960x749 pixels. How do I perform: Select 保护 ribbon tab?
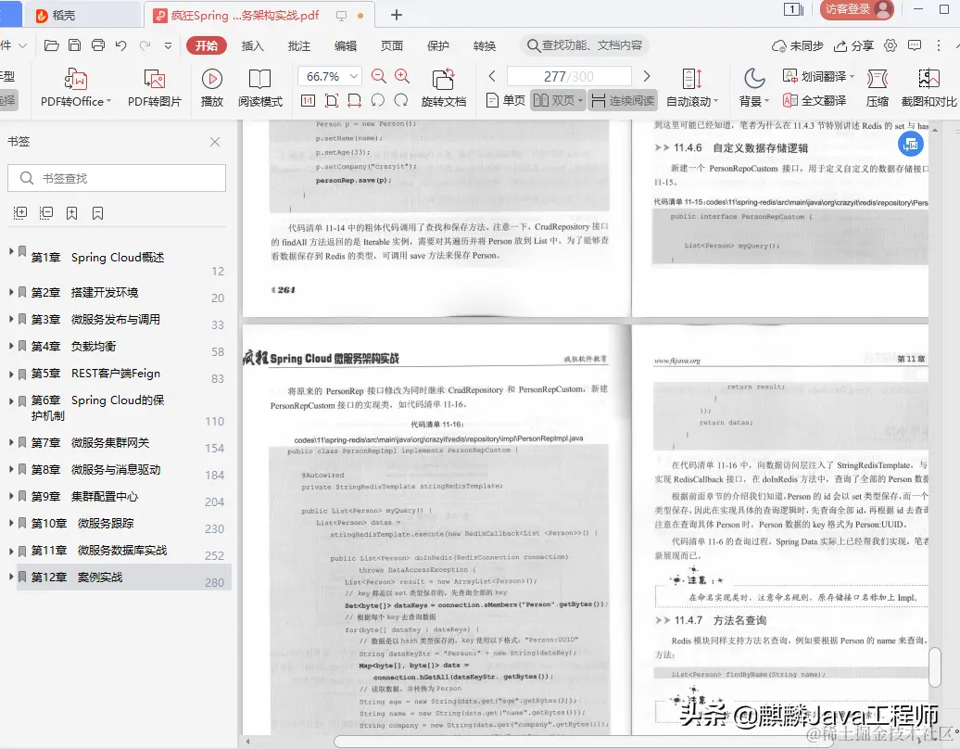437,45
